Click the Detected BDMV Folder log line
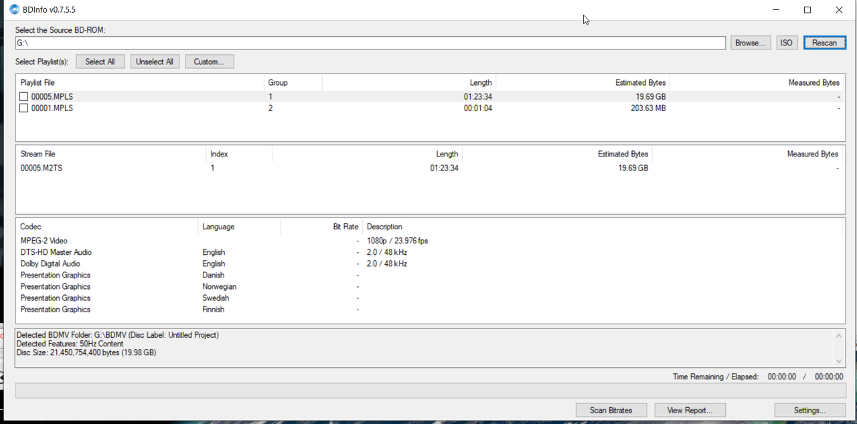Image resolution: width=857 pixels, height=424 pixels. (x=117, y=335)
